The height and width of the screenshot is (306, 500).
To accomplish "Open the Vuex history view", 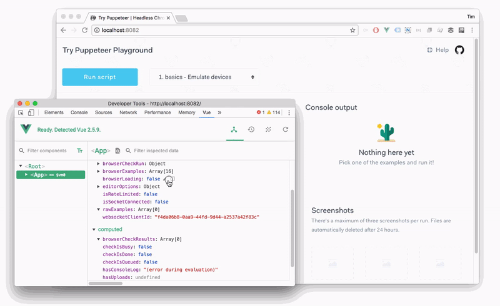I will click(x=251, y=129).
